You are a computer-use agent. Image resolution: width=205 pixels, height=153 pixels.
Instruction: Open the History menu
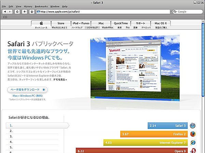click(28, 6)
